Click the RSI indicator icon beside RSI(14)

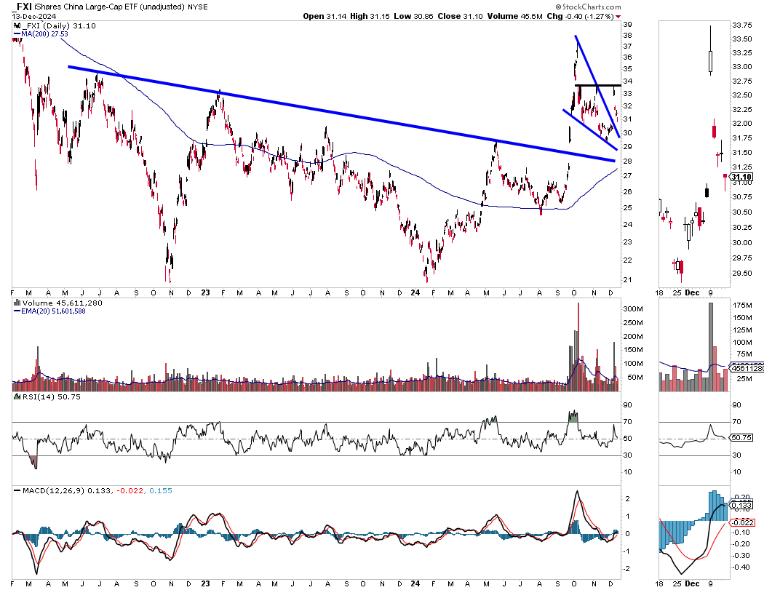point(17,396)
